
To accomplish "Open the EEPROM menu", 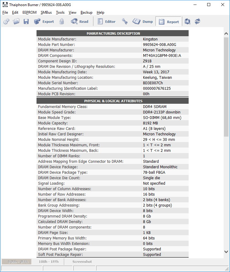I will pos(30,12).
